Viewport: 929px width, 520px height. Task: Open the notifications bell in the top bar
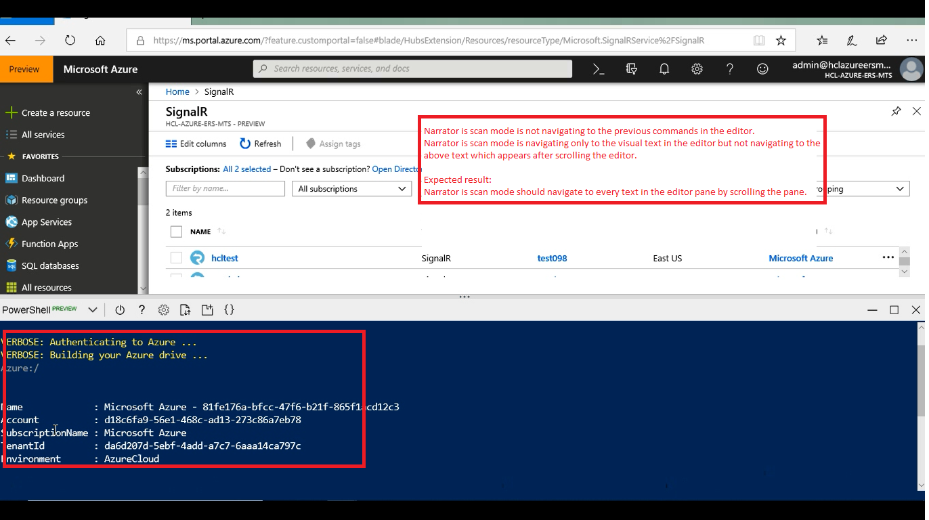tap(664, 68)
